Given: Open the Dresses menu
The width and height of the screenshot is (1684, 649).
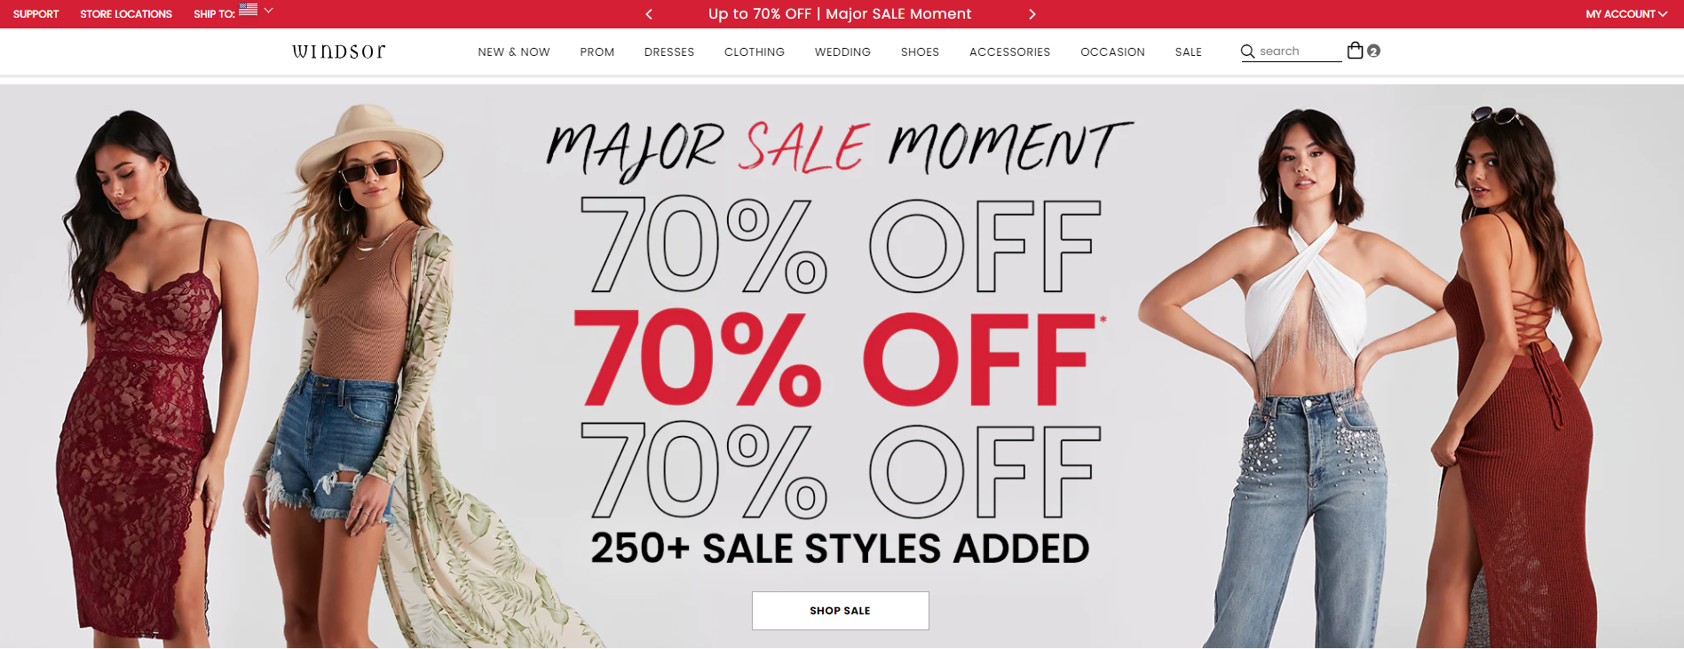Looking at the screenshot, I should [669, 52].
